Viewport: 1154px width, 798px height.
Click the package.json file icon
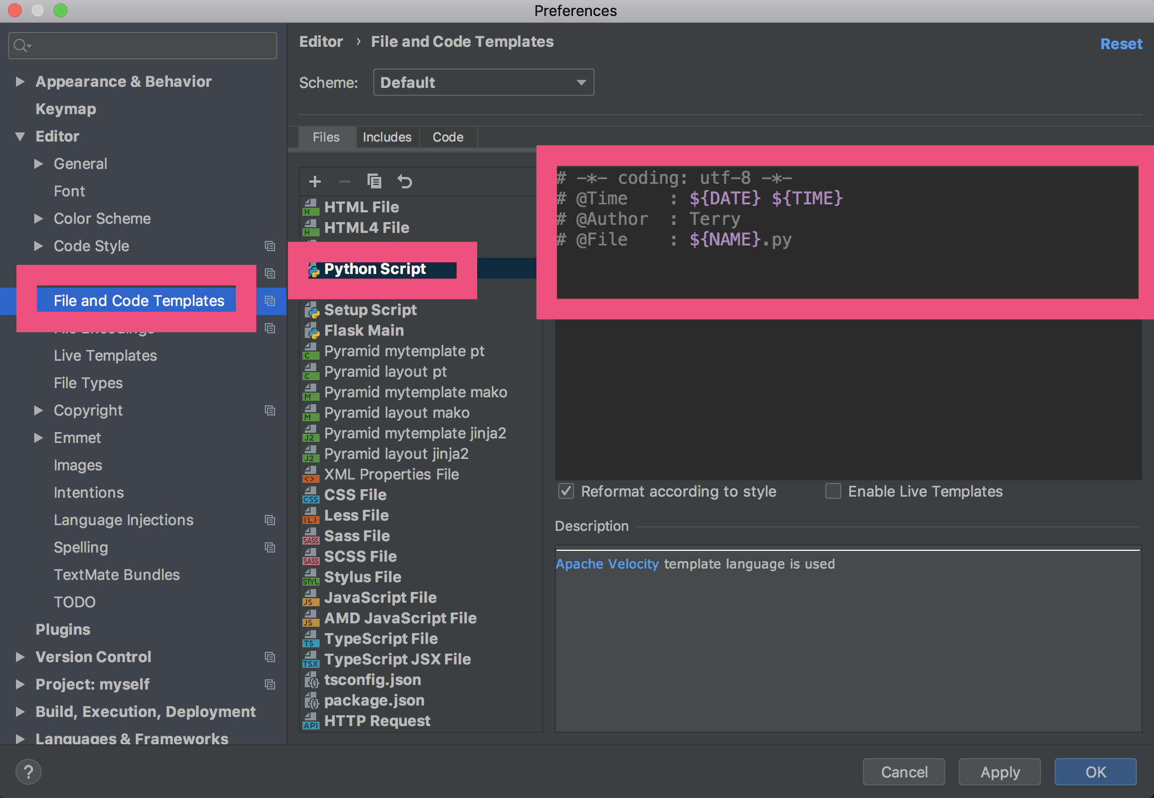tap(310, 700)
